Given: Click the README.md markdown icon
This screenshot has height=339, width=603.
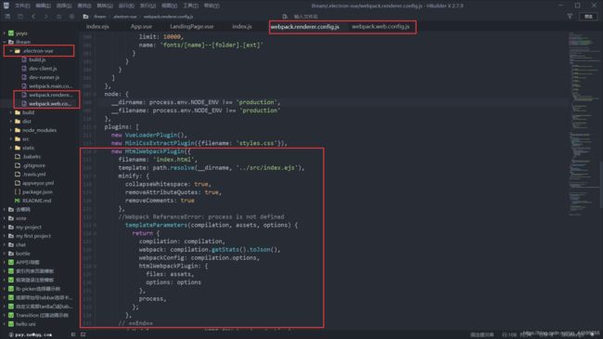Looking at the screenshot, I should [18, 201].
